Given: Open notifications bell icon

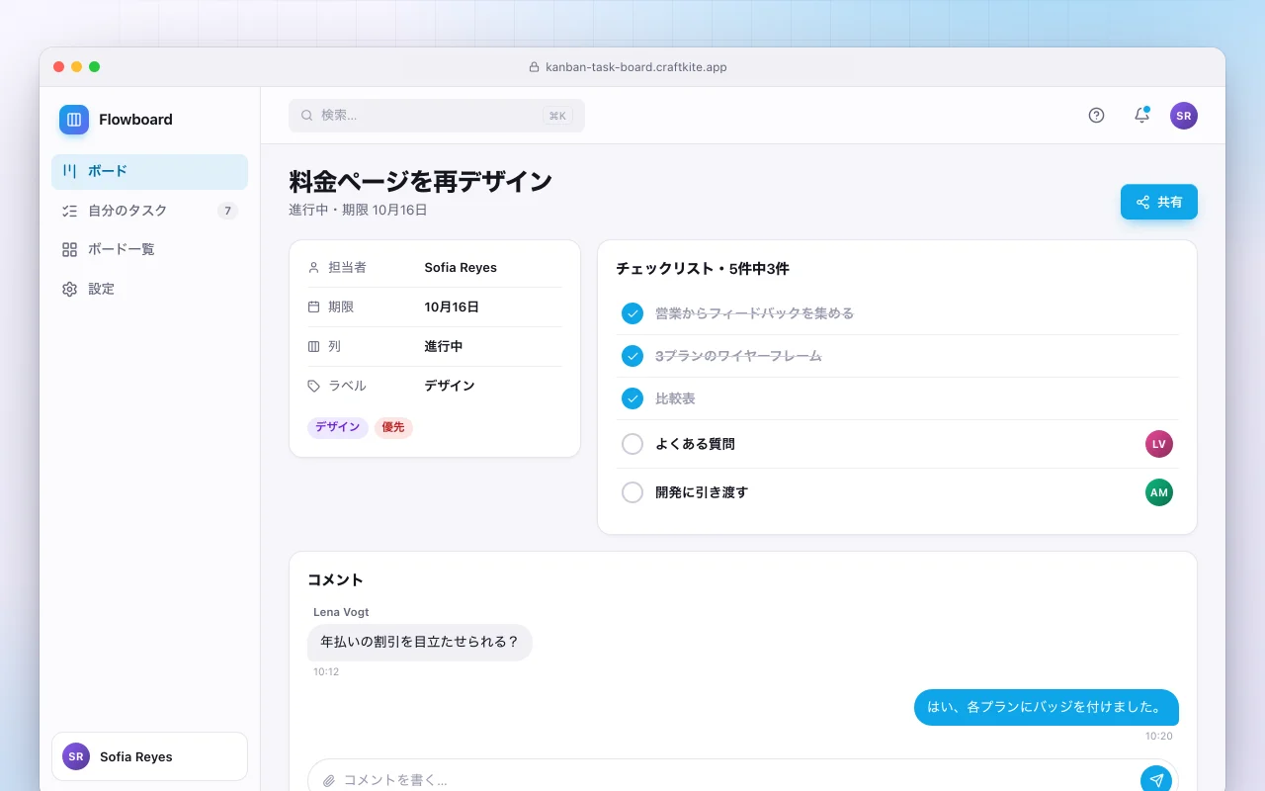Looking at the screenshot, I should click(1141, 116).
